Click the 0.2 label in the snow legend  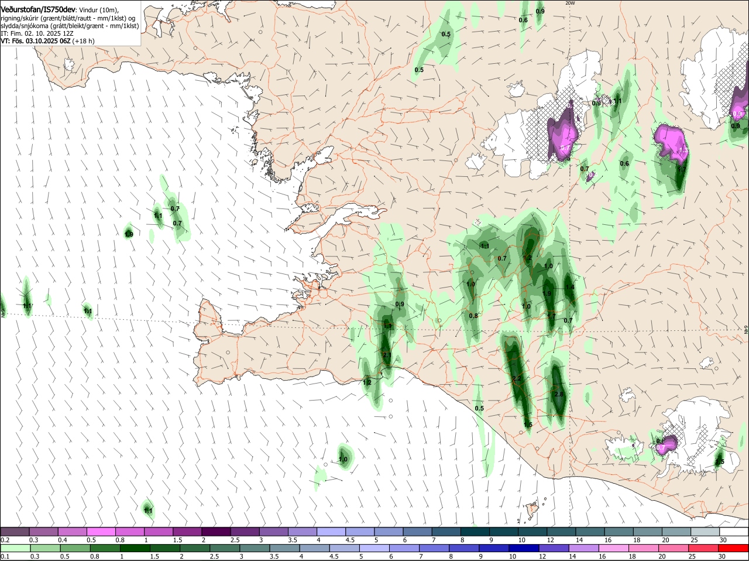pos(5,539)
